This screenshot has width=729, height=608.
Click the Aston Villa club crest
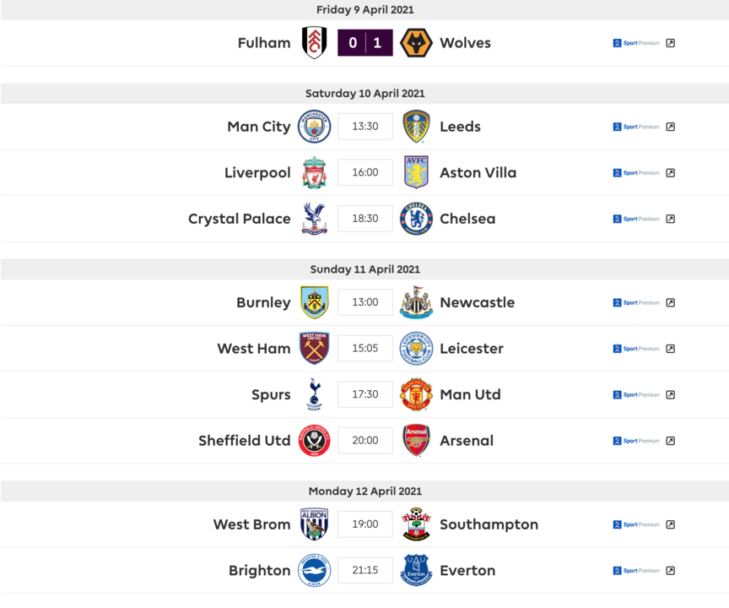416,173
